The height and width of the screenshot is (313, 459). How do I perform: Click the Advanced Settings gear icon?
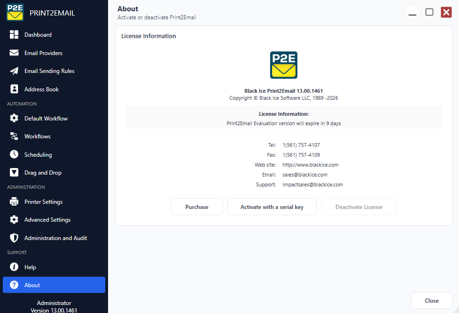pos(14,219)
